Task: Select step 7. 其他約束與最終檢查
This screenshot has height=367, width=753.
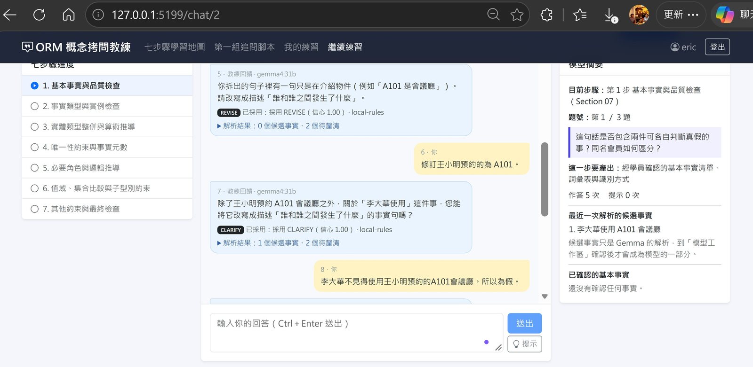Action: pos(107,209)
